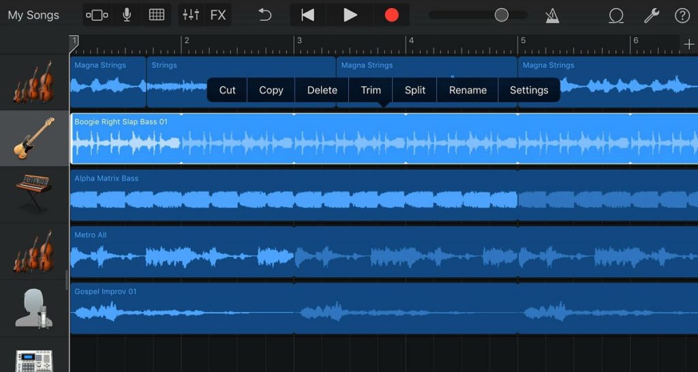Choose Split from the region context menu

pyautogui.click(x=414, y=90)
